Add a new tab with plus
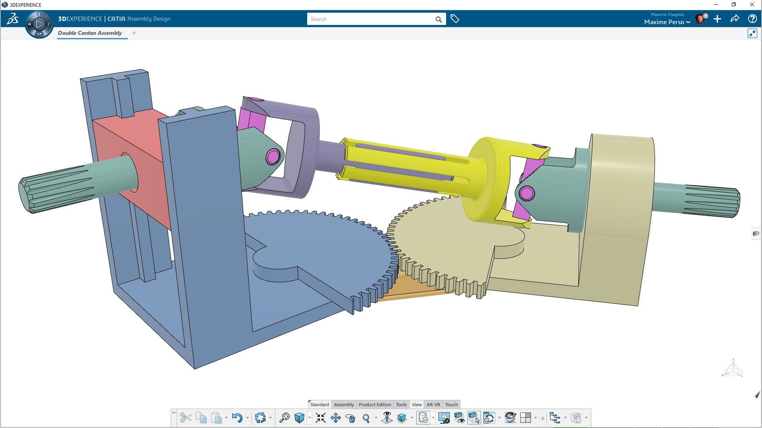The height and width of the screenshot is (428, 762). (x=134, y=33)
